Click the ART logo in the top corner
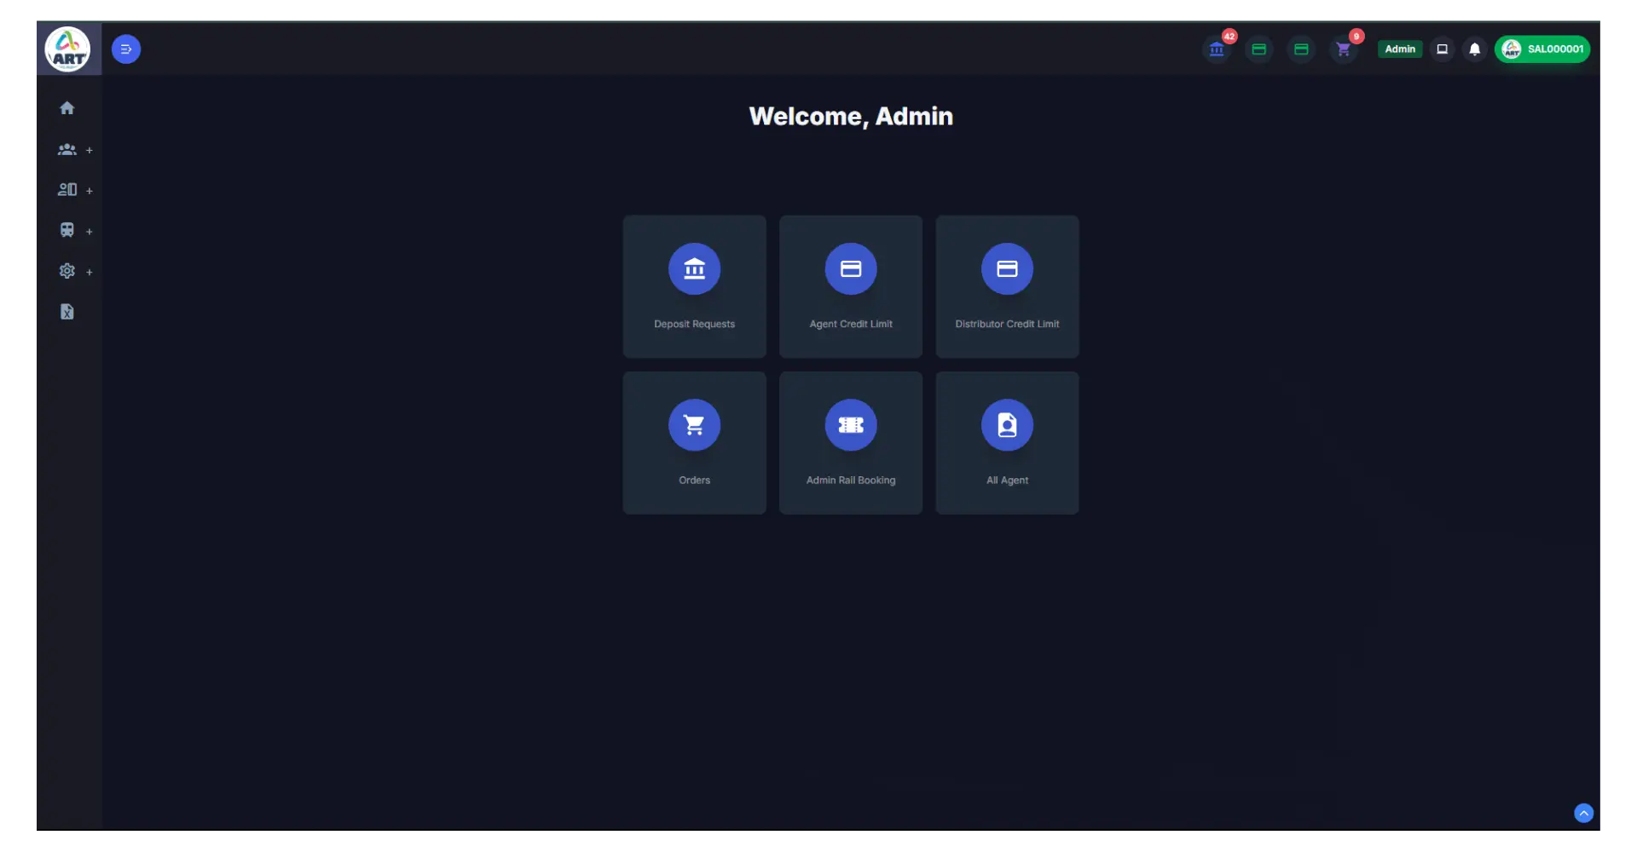This screenshot has width=1637, height=852. point(67,49)
